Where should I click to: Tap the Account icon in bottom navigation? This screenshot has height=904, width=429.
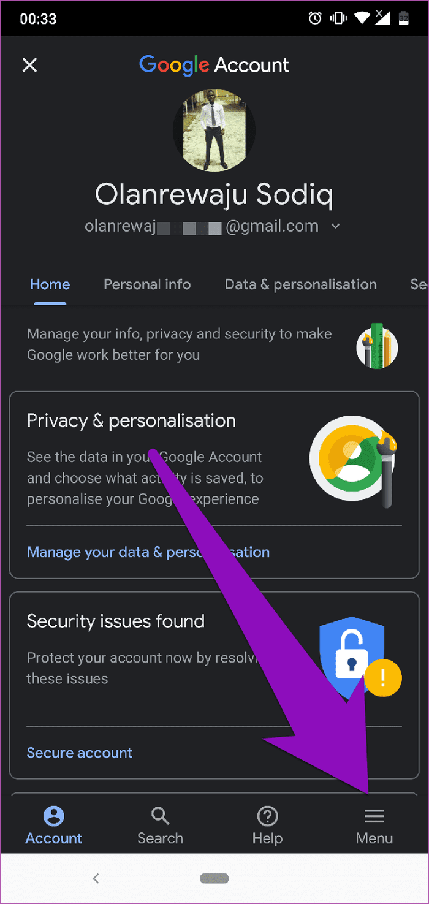[54, 816]
